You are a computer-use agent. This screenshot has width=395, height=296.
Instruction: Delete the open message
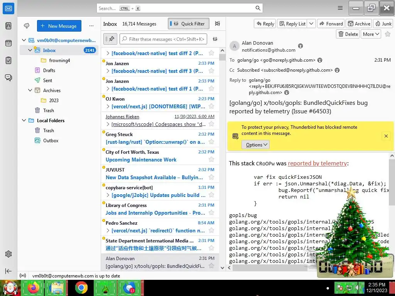tap(348, 34)
